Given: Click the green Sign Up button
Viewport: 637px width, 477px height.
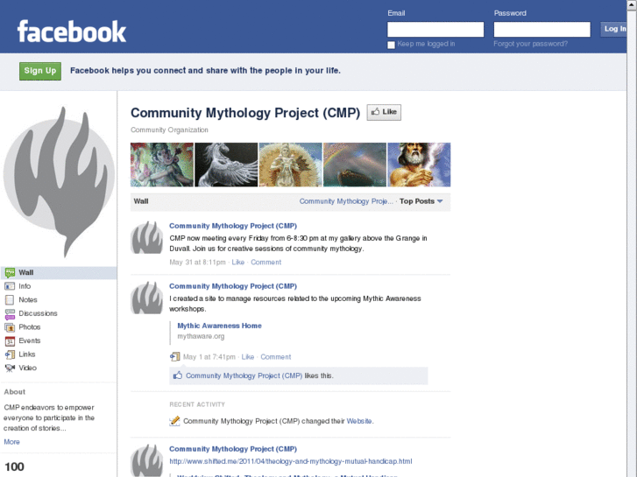Looking at the screenshot, I should 40,71.
